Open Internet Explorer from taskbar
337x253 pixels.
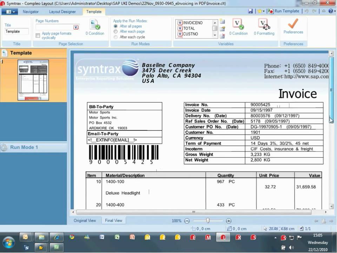pos(57,237)
